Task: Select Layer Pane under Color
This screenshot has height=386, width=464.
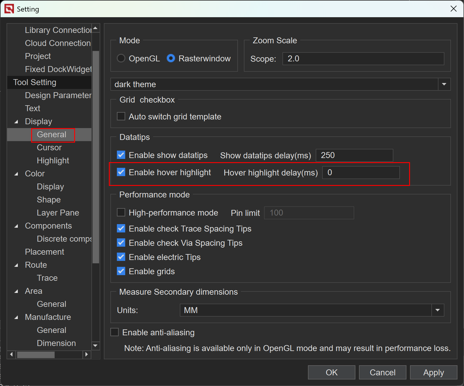Action: (x=58, y=213)
